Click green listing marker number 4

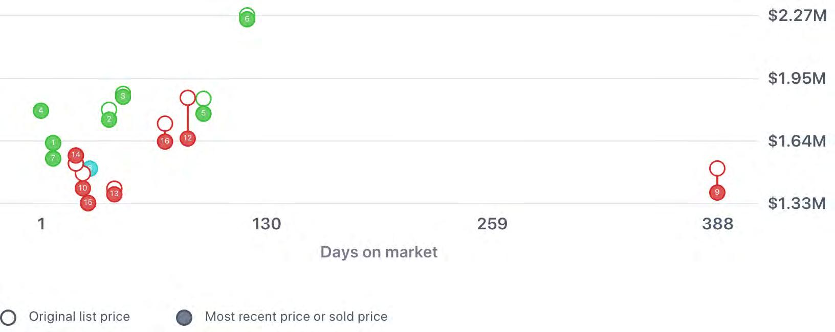pyautogui.click(x=41, y=110)
